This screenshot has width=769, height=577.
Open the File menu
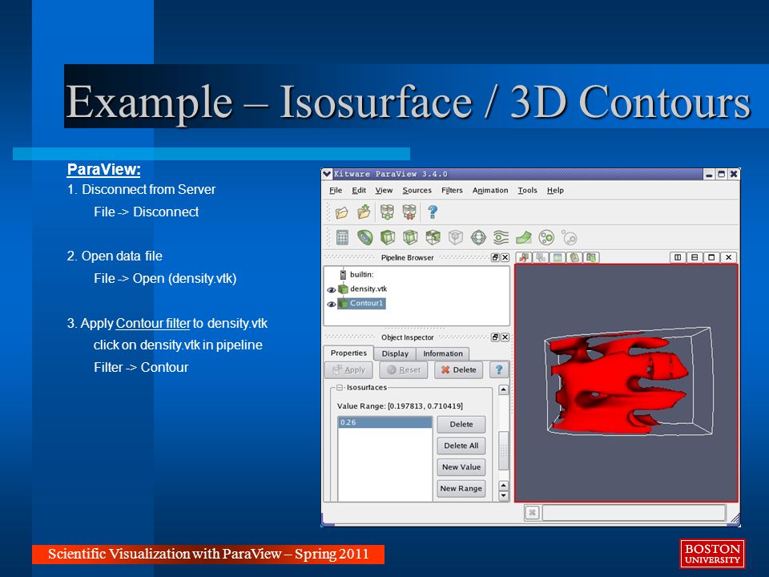(336, 191)
